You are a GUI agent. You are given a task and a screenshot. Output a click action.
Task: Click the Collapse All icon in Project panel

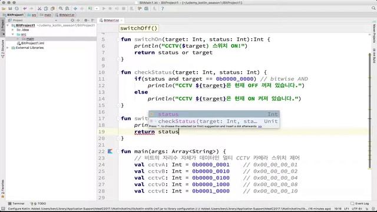(x=78, y=21)
